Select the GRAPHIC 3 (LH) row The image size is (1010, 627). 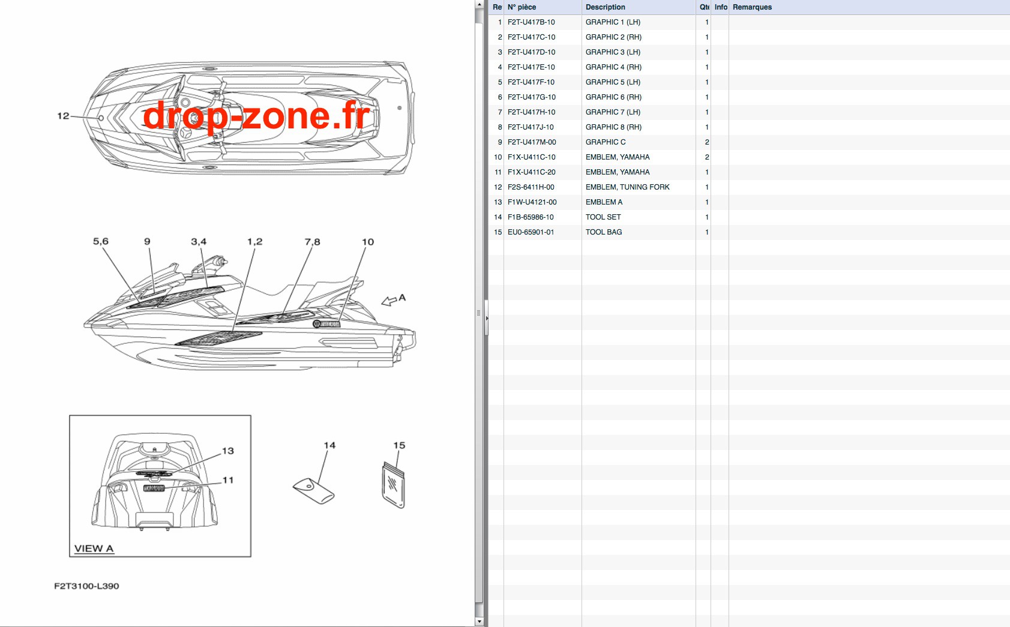[x=749, y=52]
